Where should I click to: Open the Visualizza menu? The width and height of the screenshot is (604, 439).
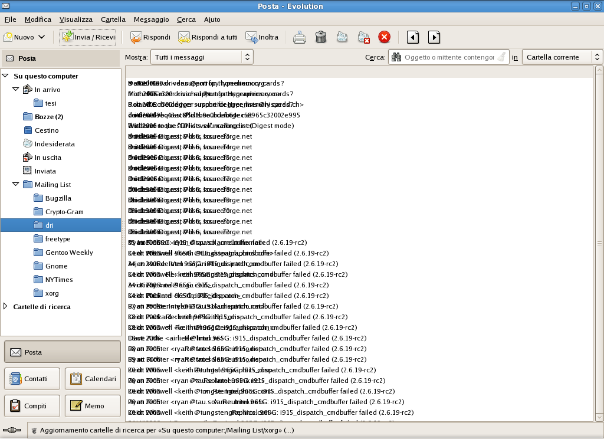click(x=75, y=19)
